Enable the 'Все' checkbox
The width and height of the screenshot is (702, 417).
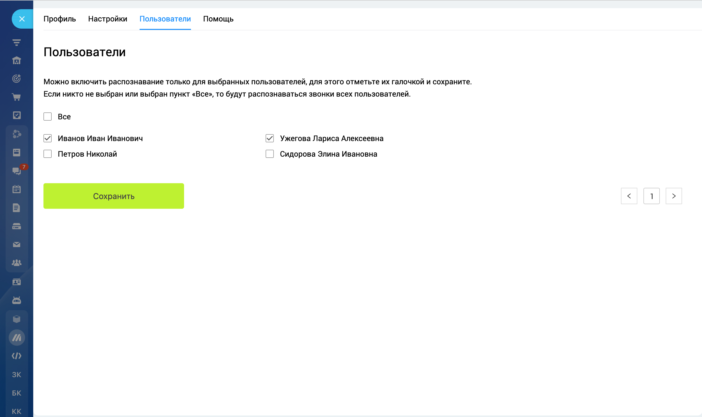point(48,117)
